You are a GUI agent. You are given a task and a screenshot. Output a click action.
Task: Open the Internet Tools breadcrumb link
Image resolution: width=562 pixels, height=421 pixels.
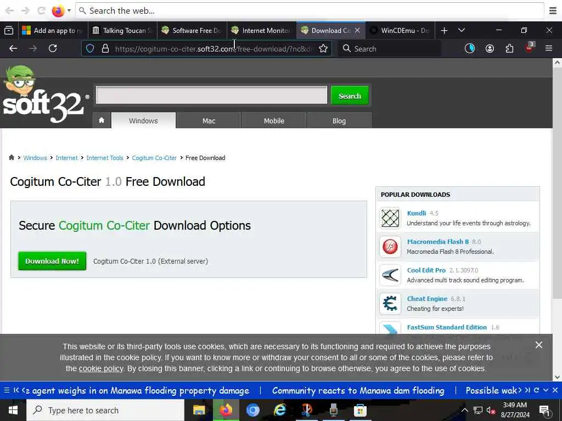(x=105, y=158)
